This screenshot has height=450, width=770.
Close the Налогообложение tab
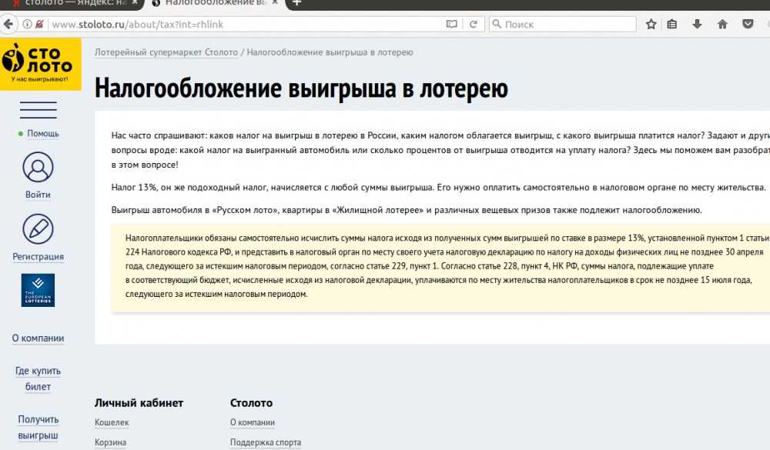275,2
